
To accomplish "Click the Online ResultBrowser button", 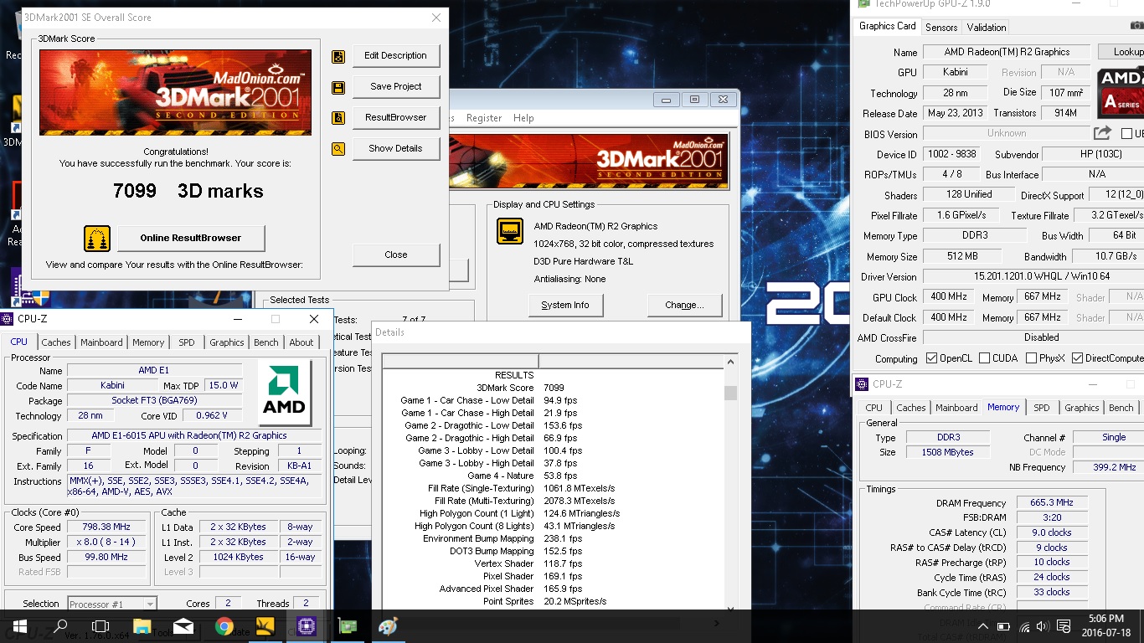I will [191, 238].
